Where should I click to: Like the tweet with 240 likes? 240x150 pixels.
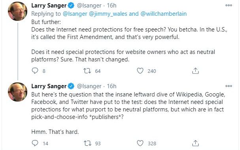tap(140, 71)
